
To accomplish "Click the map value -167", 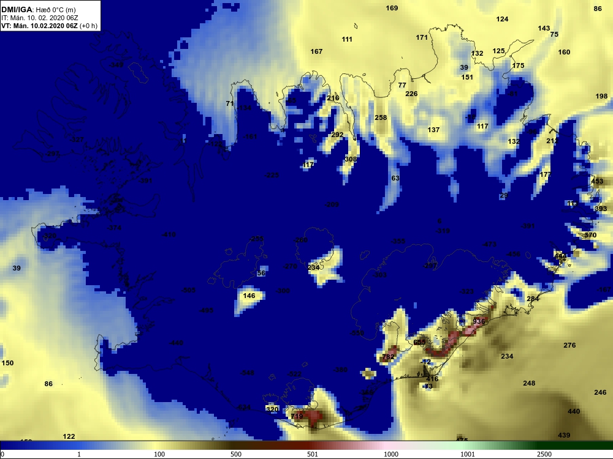I will tap(604, 289).
